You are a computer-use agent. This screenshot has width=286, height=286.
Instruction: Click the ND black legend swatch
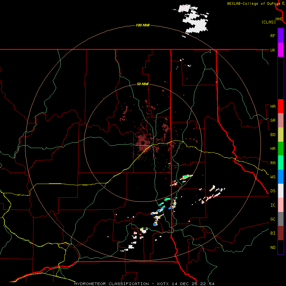coord(281,247)
